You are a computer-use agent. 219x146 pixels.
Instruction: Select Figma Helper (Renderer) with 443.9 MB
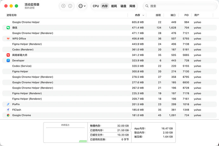click(109, 44)
